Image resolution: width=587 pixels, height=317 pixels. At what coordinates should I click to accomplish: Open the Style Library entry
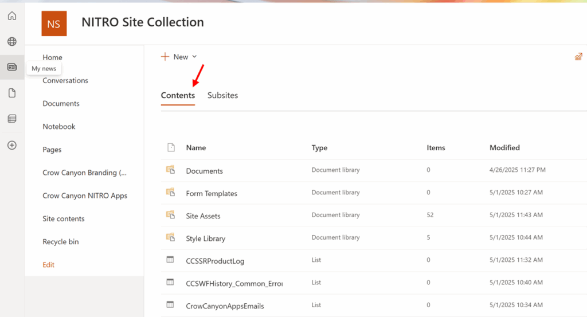click(206, 238)
